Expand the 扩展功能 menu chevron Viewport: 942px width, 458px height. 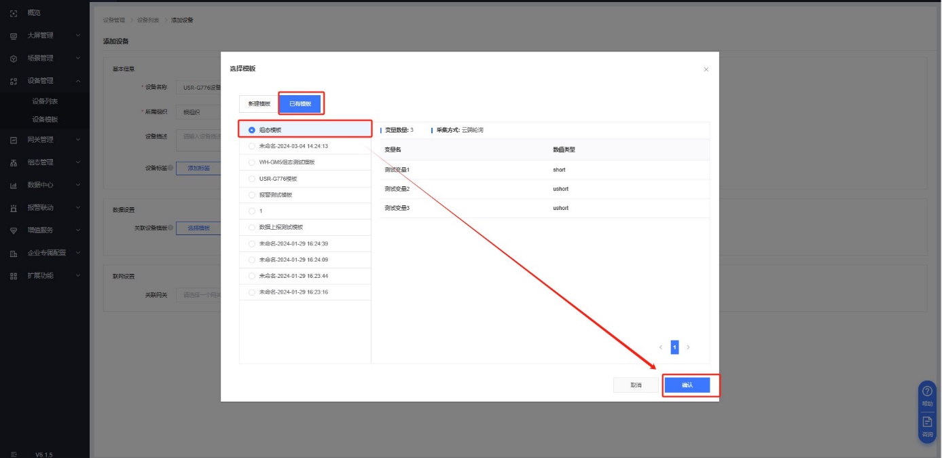pos(78,276)
